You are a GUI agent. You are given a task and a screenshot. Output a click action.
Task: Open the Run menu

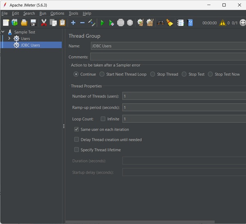[x=43, y=14]
